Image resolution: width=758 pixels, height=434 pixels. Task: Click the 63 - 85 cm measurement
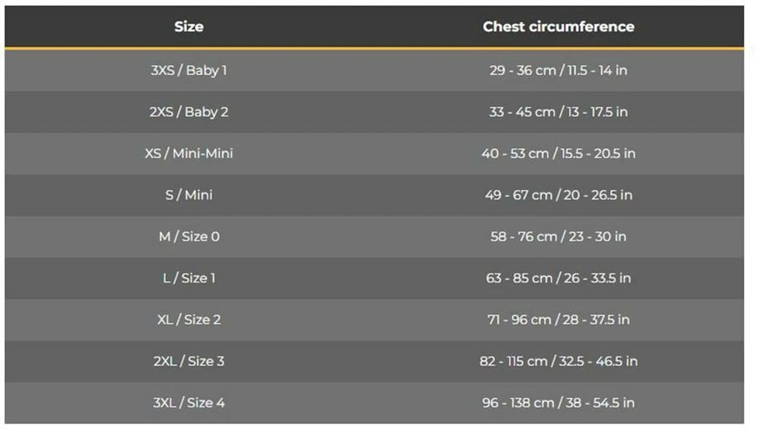click(519, 278)
